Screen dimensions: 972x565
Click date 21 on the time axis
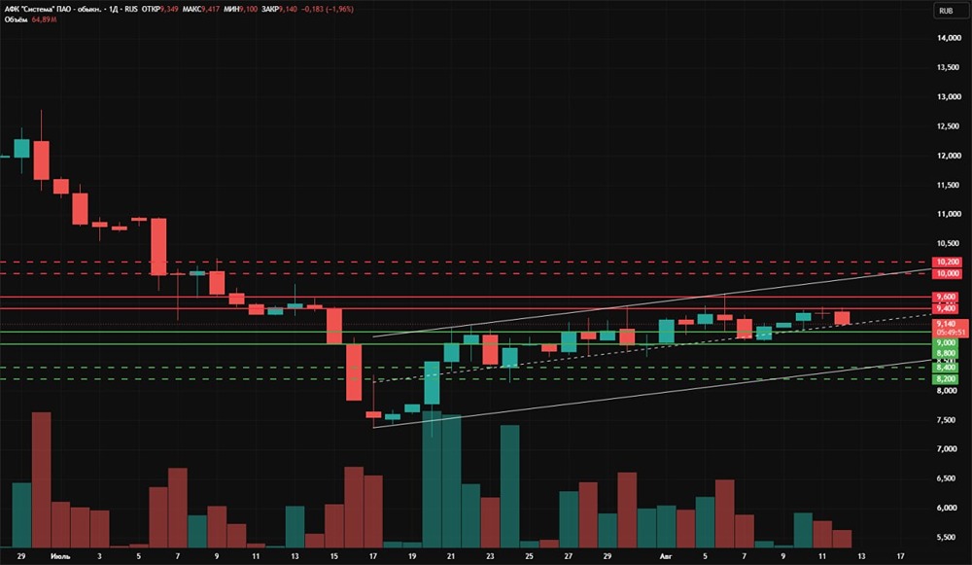coord(451,556)
